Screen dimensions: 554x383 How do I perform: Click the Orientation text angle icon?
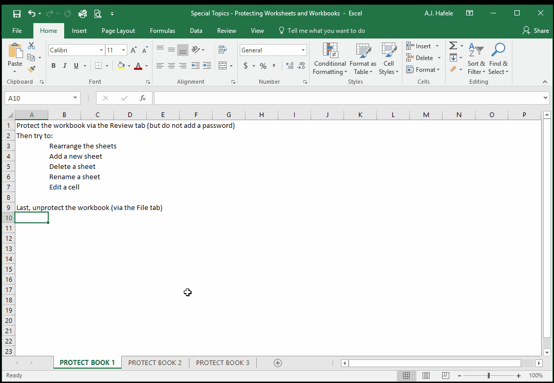[196, 50]
